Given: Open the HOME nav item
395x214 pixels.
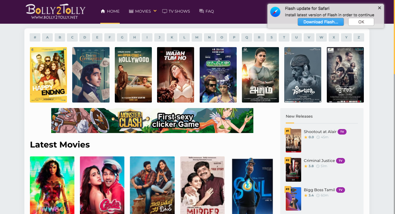Looking at the screenshot, I should [x=110, y=11].
